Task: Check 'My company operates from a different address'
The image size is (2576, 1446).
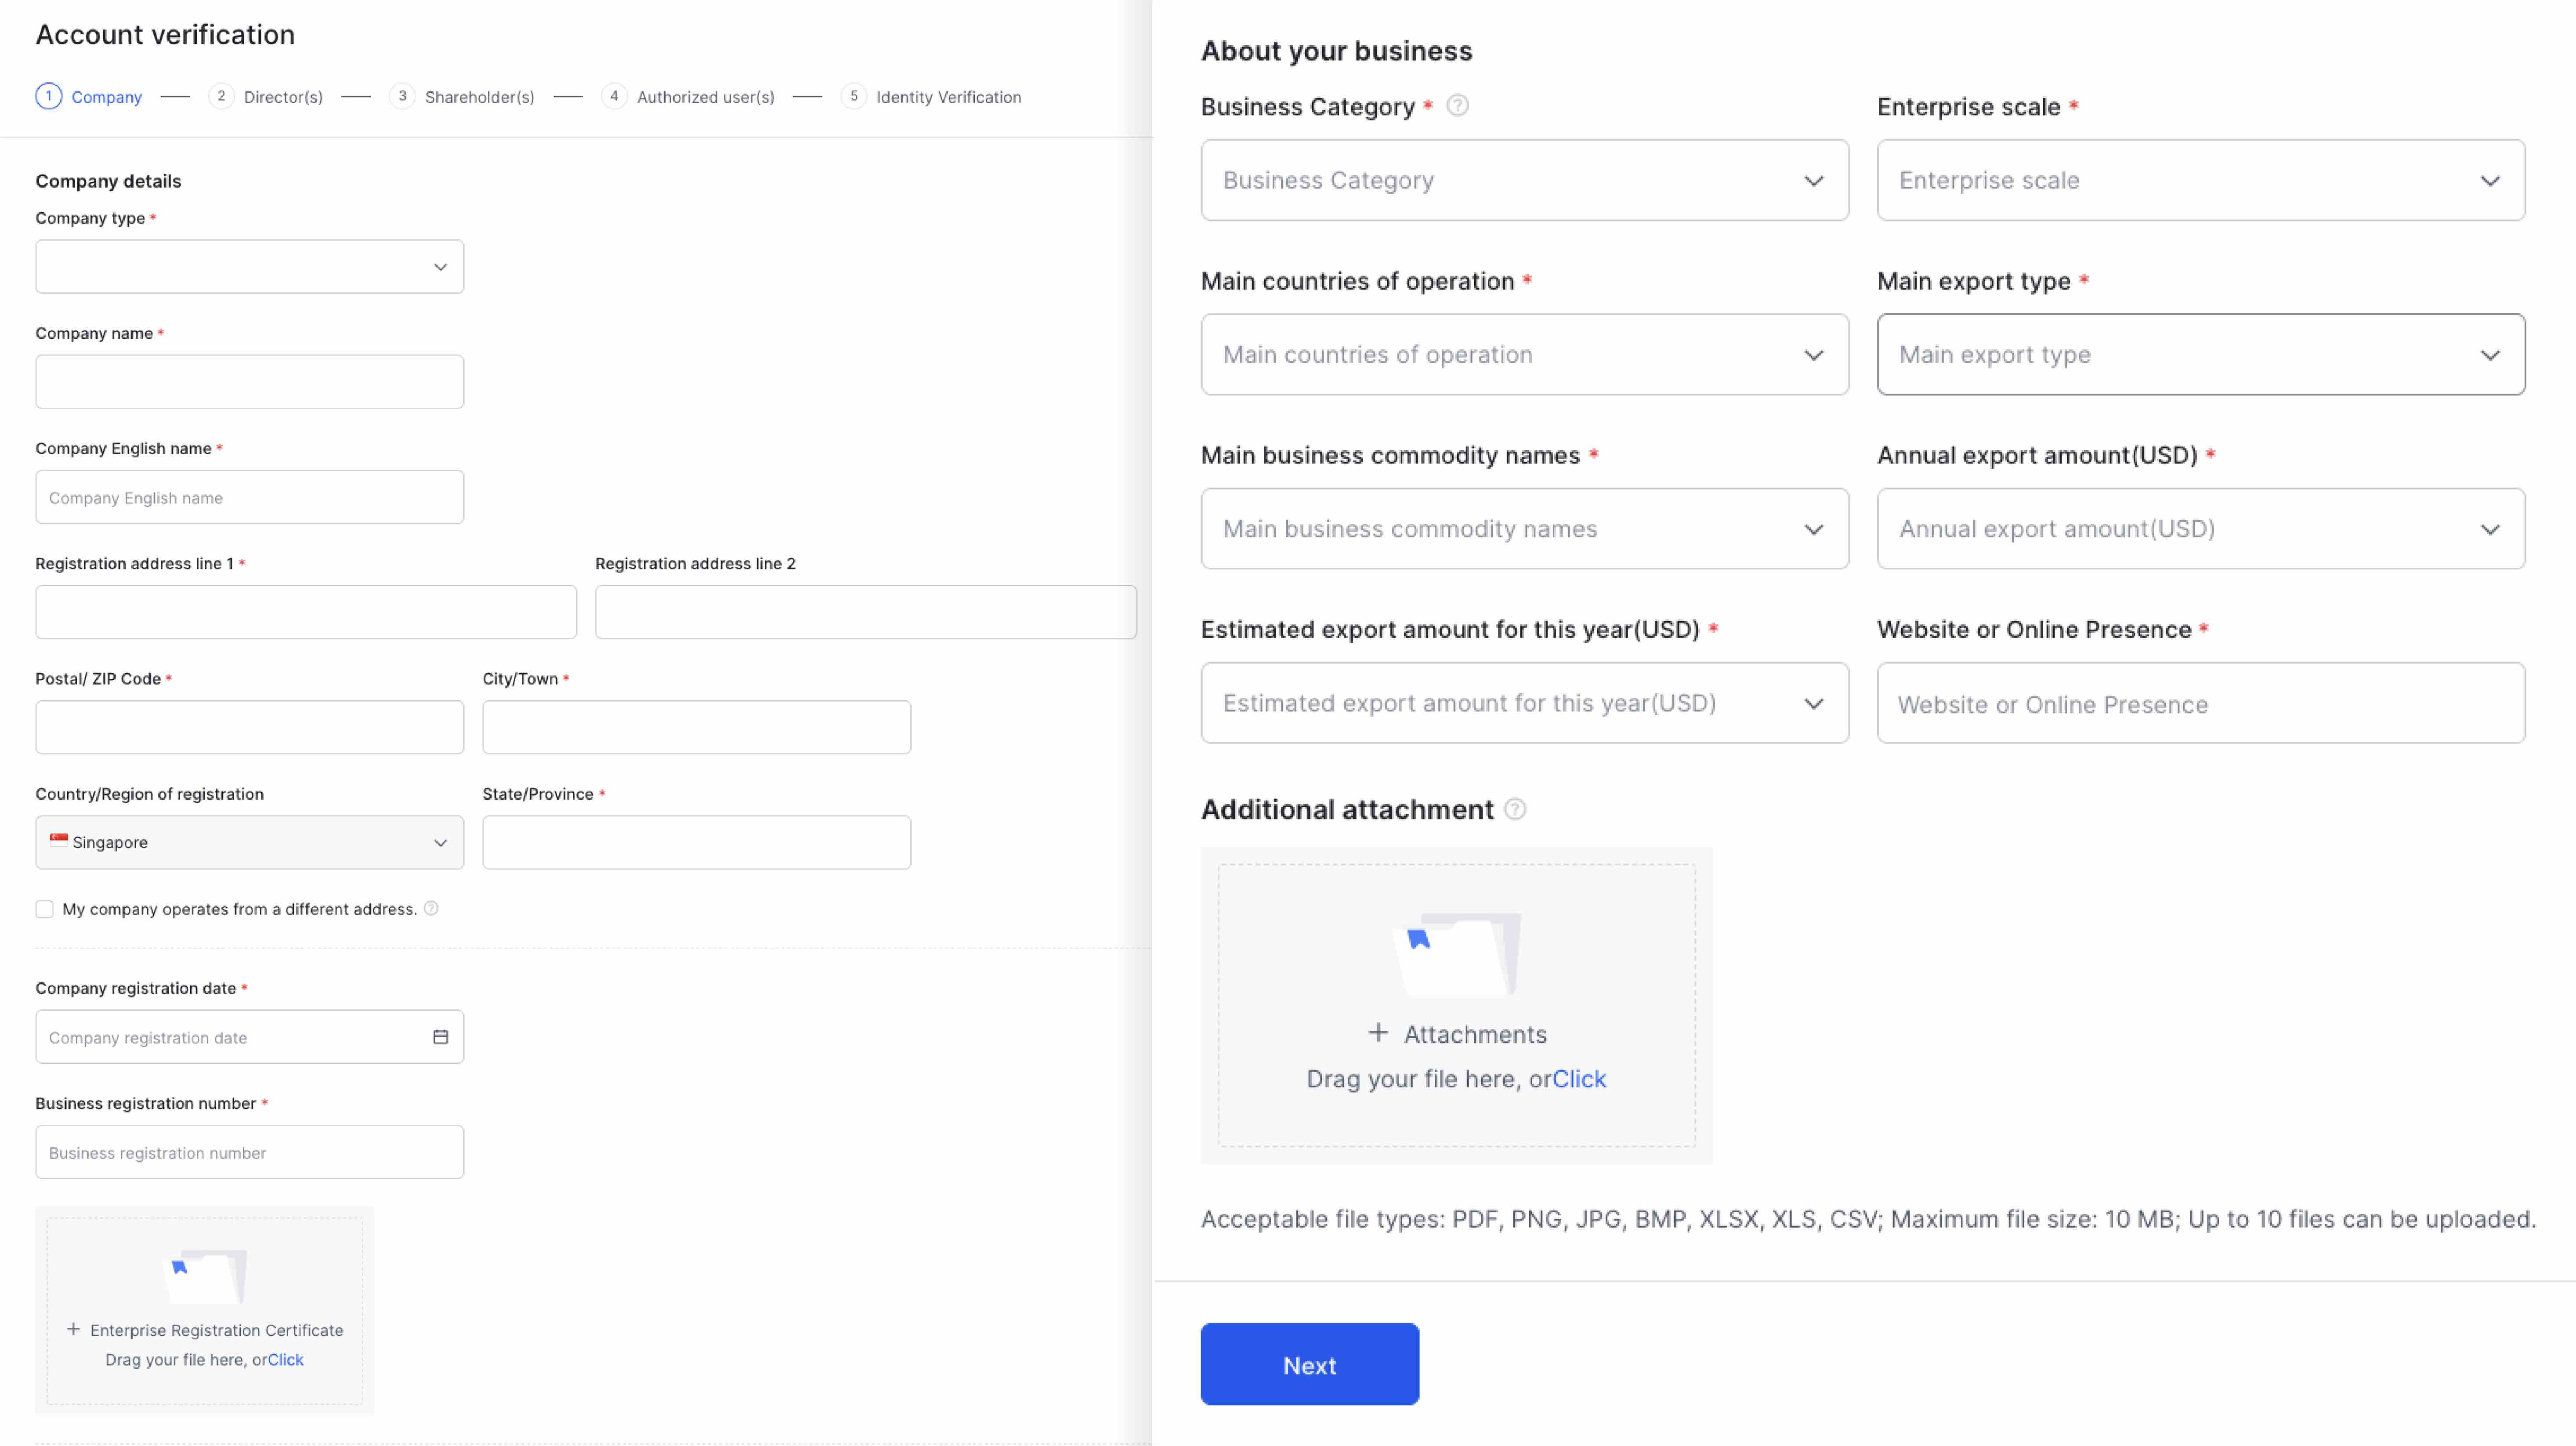Action: pos(45,909)
